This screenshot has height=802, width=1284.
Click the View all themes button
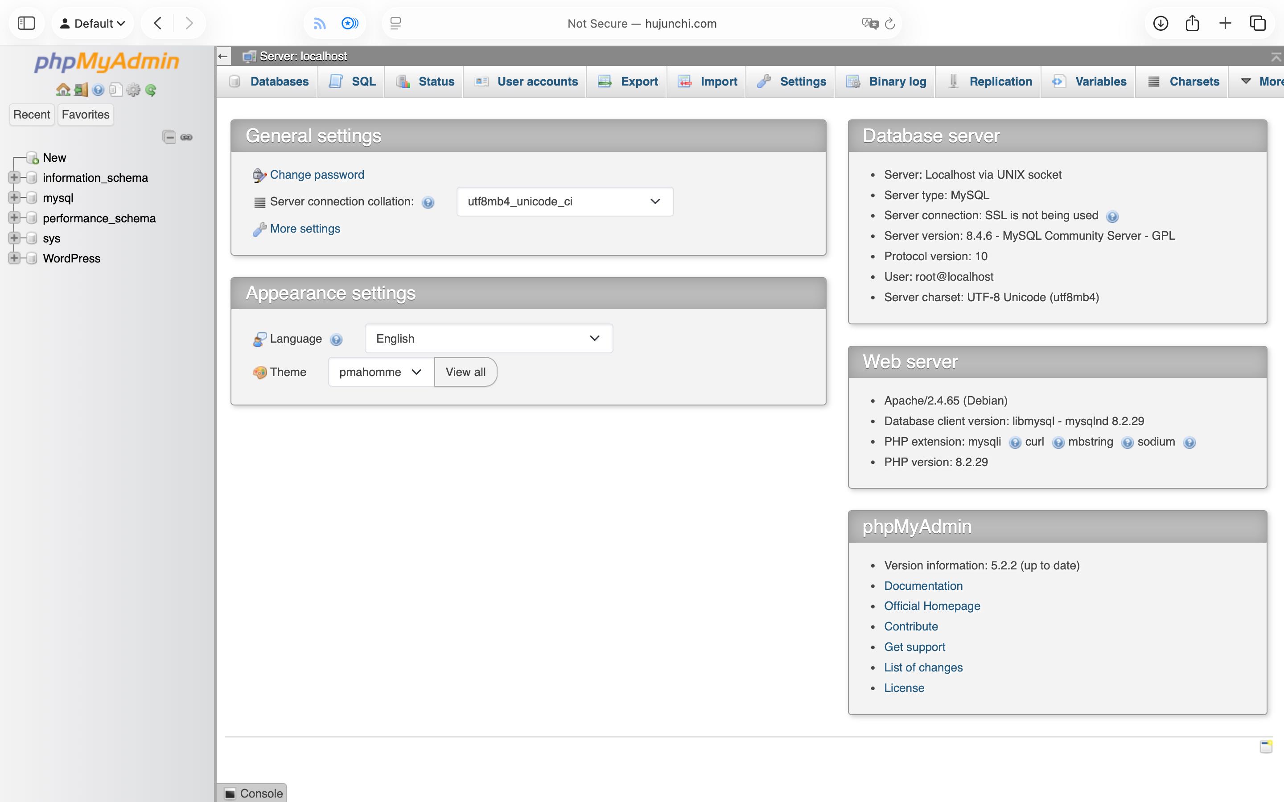pyautogui.click(x=465, y=372)
